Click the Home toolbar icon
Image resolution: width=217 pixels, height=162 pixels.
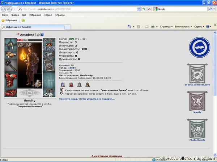pos(129,26)
